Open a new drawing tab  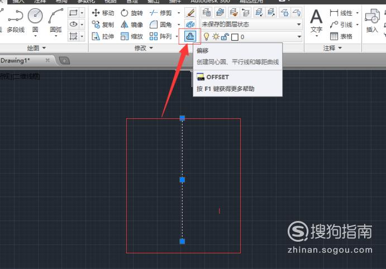(64, 60)
